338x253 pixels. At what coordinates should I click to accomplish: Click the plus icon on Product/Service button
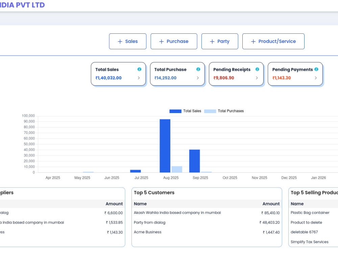coord(253,41)
